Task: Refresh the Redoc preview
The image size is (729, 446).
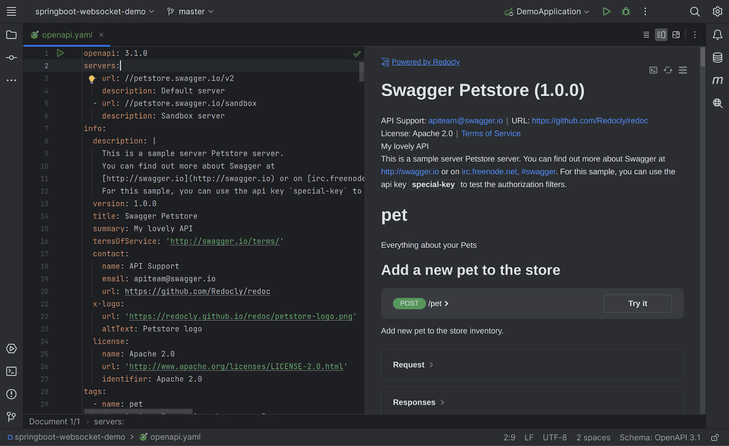Action: 668,70
